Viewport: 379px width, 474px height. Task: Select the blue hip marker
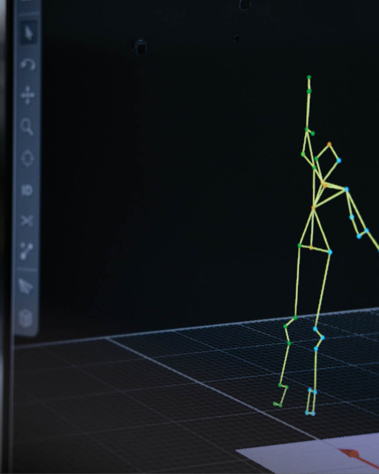pos(330,252)
